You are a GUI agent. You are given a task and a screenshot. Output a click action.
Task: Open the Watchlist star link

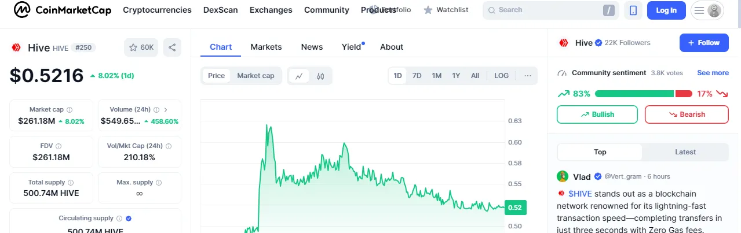click(x=446, y=10)
